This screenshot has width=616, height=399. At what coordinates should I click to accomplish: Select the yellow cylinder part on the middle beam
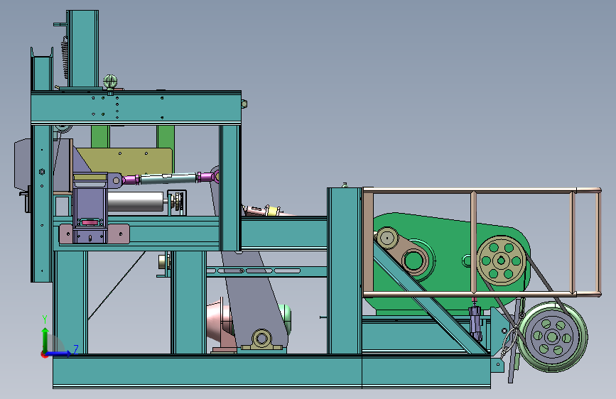[272, 211]
